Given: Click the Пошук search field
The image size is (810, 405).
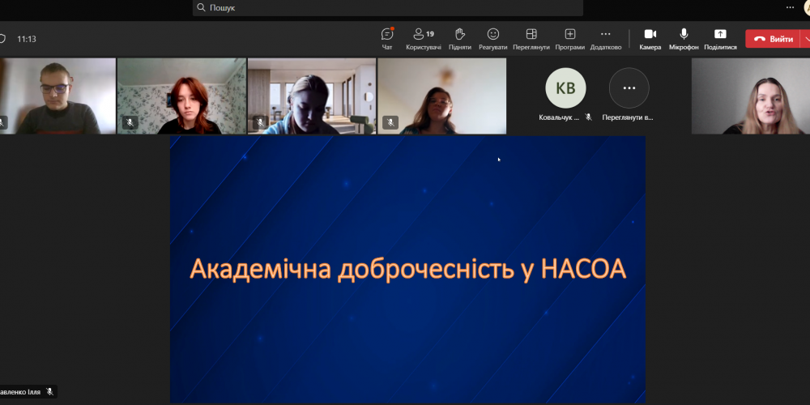Looking at the screenshot, I should click(x=387, y=8).
